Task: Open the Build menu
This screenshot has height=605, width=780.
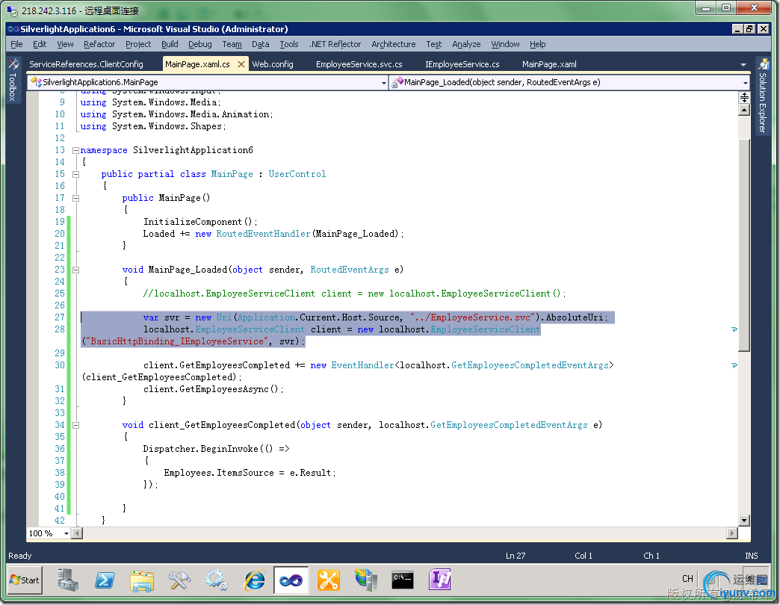Action: point(170,44)
